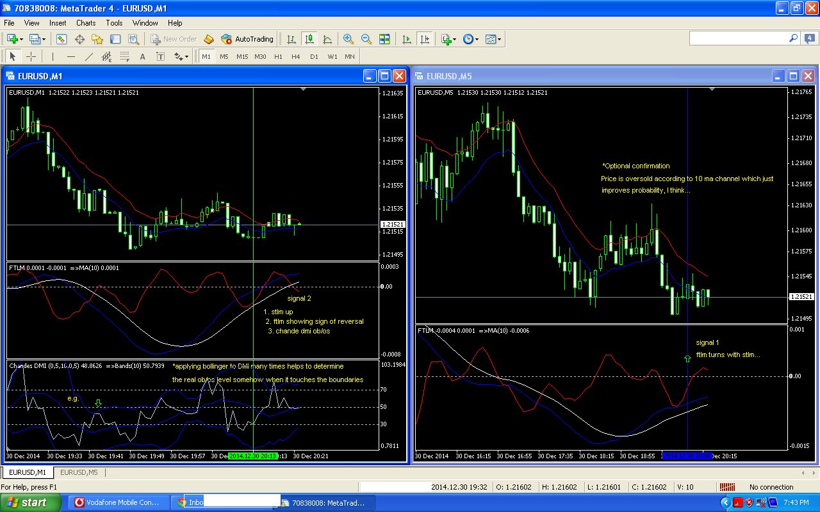Screen dimensions: 820x512
Task: Open the Windows Start button
Action: 31,502
